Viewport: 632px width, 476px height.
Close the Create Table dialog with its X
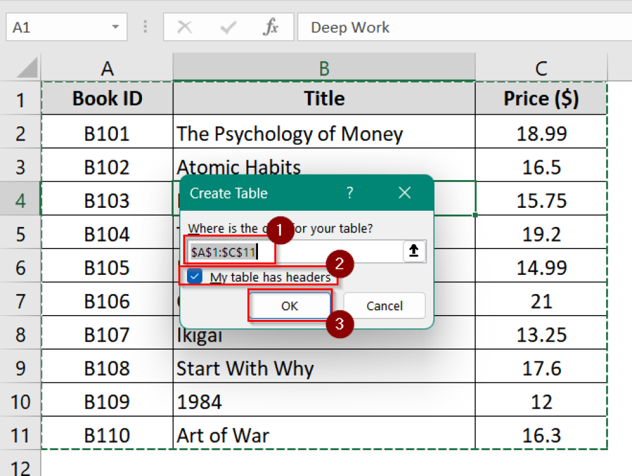404,193
